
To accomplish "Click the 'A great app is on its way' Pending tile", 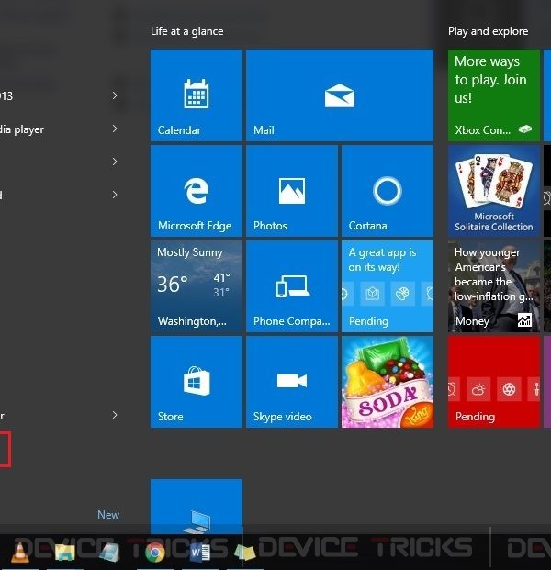I will (x=388, y=286).
